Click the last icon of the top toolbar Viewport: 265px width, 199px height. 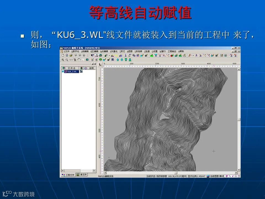[x=235, y=55]
